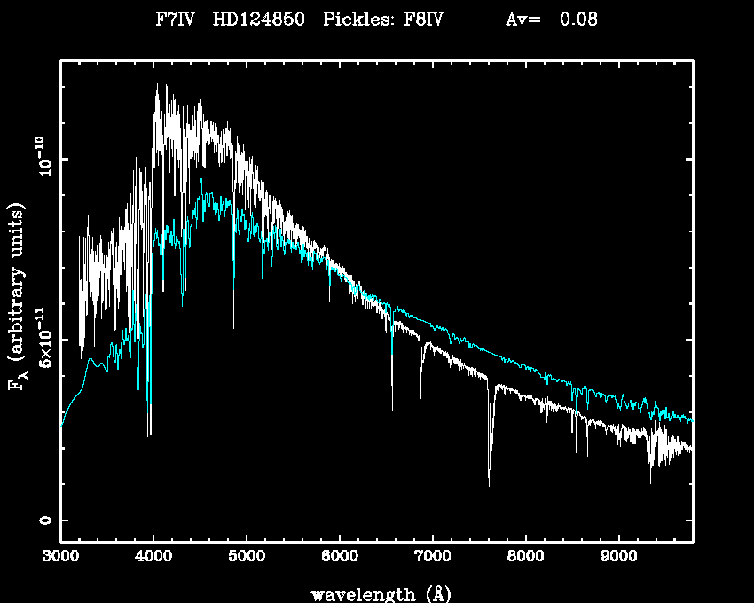Click the Fλ (arbitrary units) y-axis label
754x603 pixels.
point(17,297)
